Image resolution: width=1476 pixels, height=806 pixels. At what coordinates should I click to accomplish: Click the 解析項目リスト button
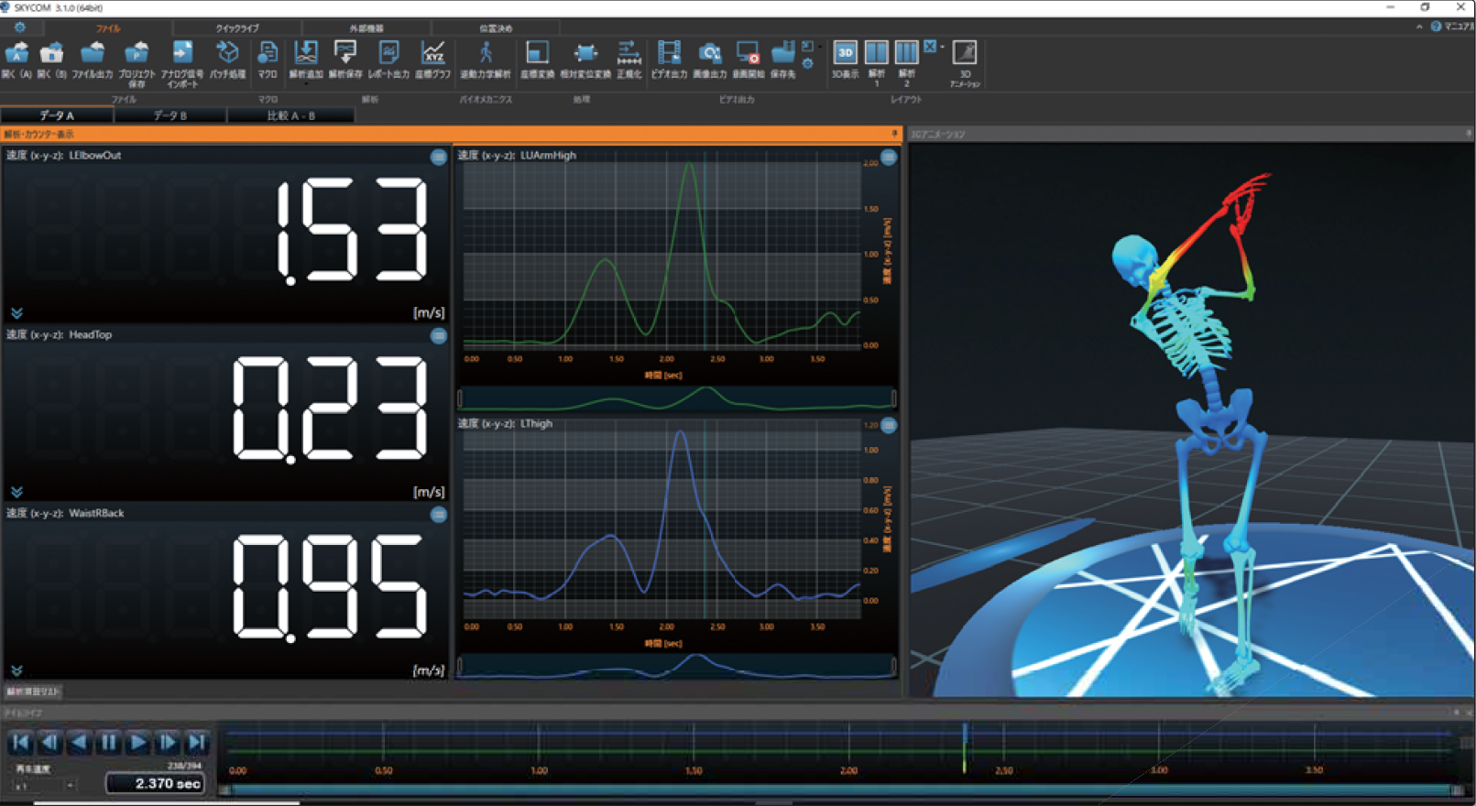pos(33,692)
